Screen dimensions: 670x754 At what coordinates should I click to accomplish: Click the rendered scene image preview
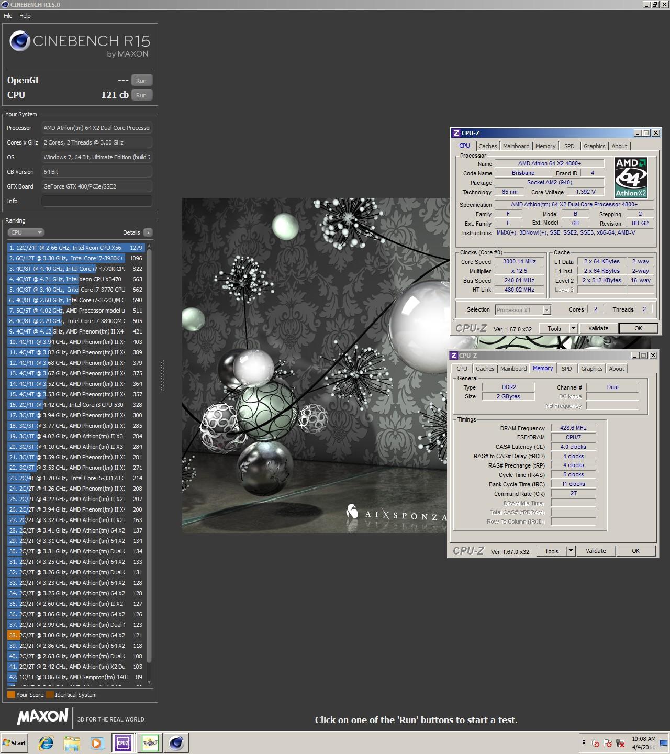coord(315,365)
